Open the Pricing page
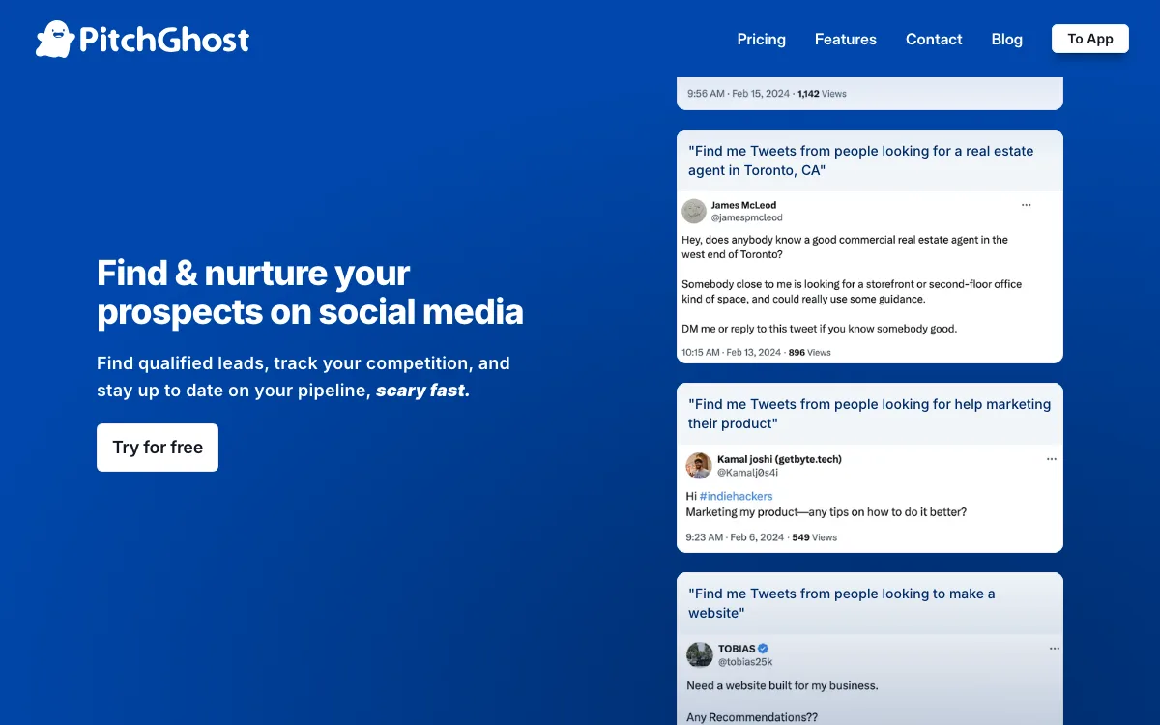The height and width of the screenshot is (725, 1160). pyautogui.click(x=761, y=40)
